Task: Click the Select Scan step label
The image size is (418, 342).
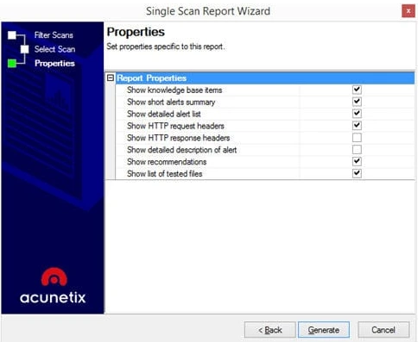Action: tap(54, 49)
